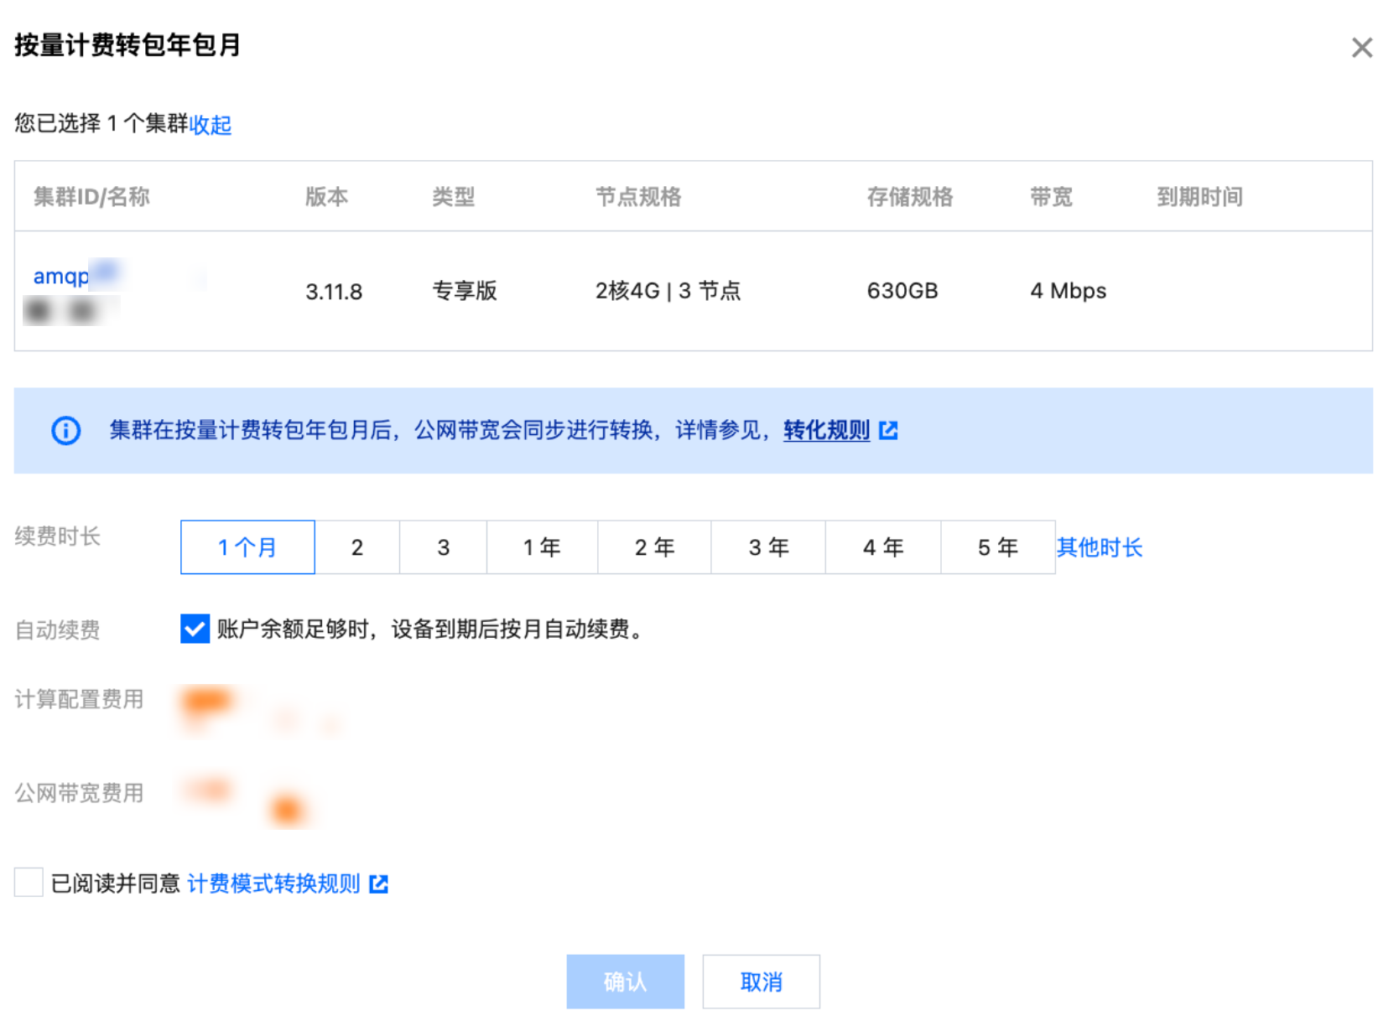The height and width of the screenshot is (1026, 1399).
Task: Click the 自动续费 label
Action: (x=58, y=630)
